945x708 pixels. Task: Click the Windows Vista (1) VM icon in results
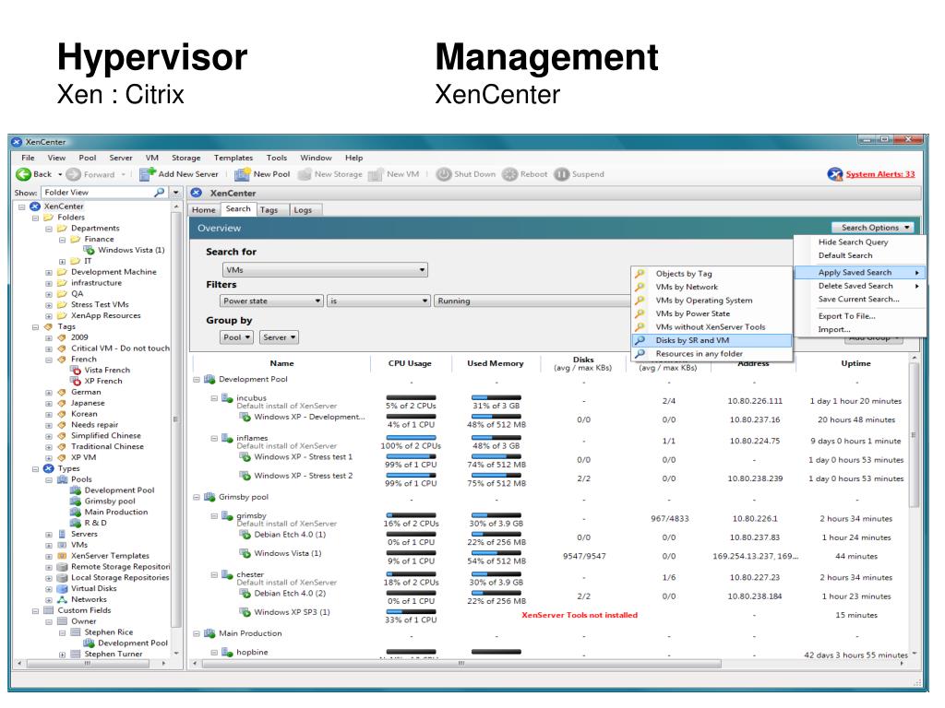click(x=245, y=553)
